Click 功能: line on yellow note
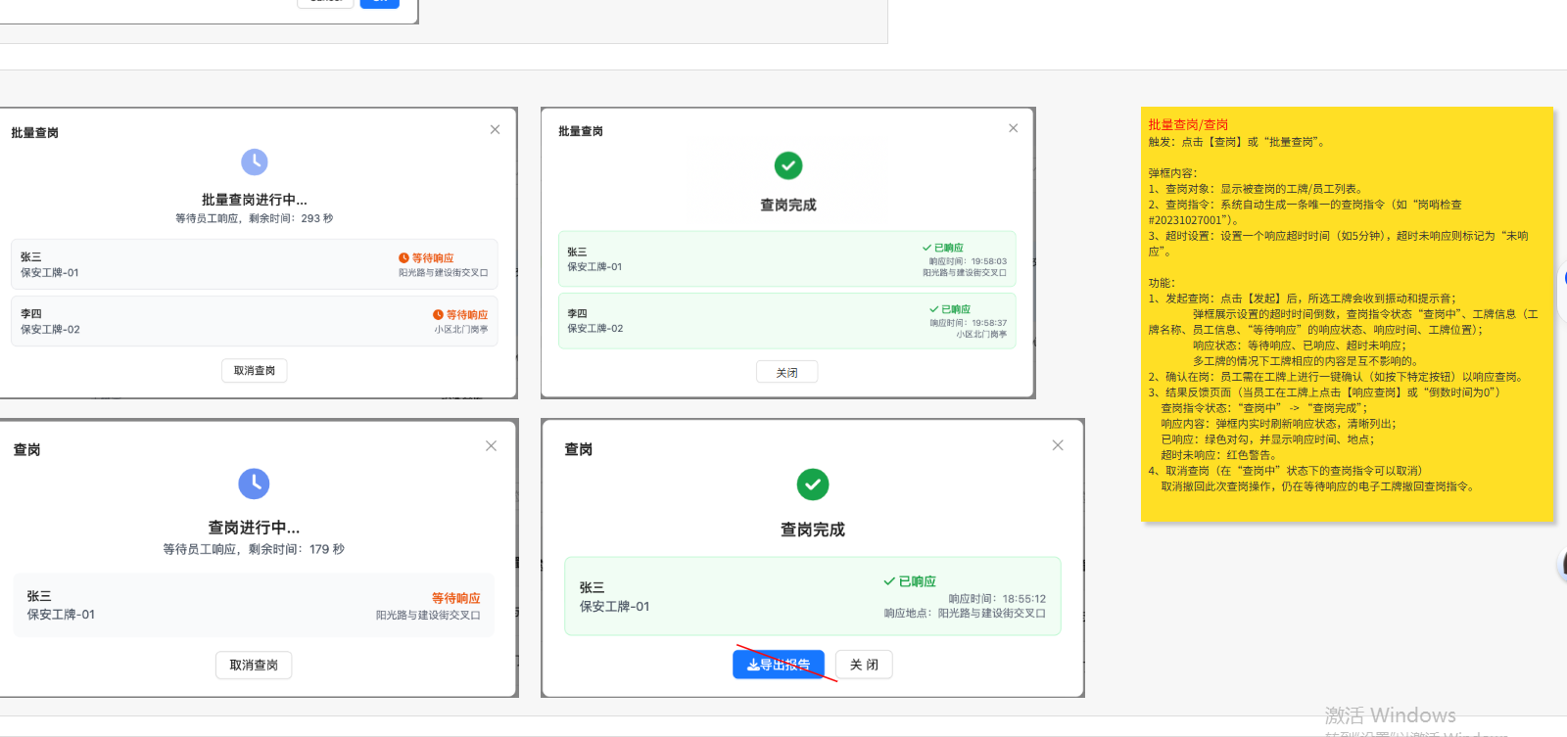The width and height of the screenshot is (1567, 737). [1162, 283]
